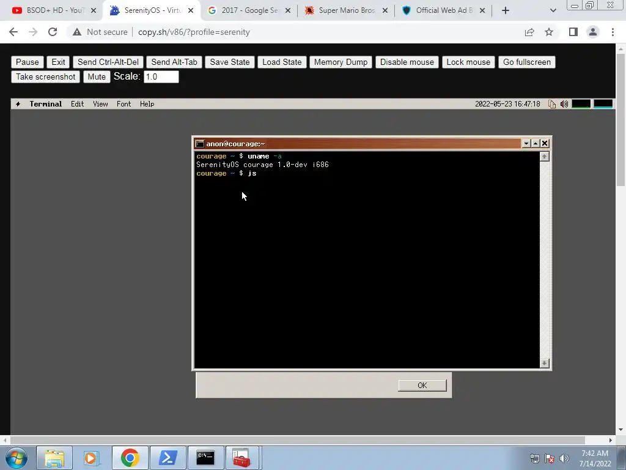The image size is (626, 470).
Task: Close the BSOD+ HD YouTube tab
Action: pyautogui.click(x=94, y=10)
